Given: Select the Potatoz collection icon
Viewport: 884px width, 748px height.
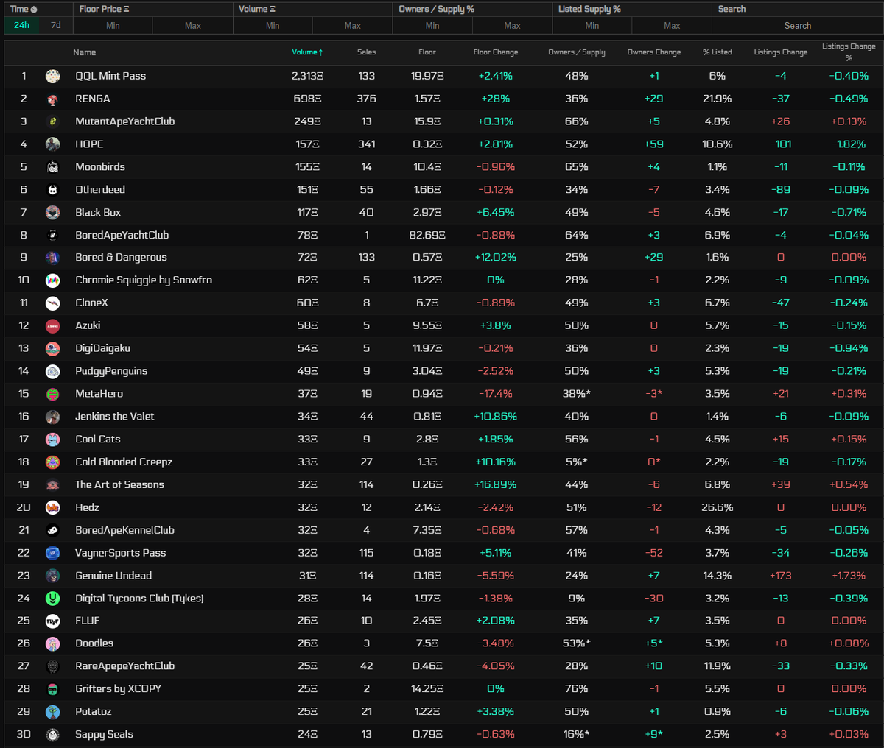Looking at the screenshot, I should tap(52, 712).
